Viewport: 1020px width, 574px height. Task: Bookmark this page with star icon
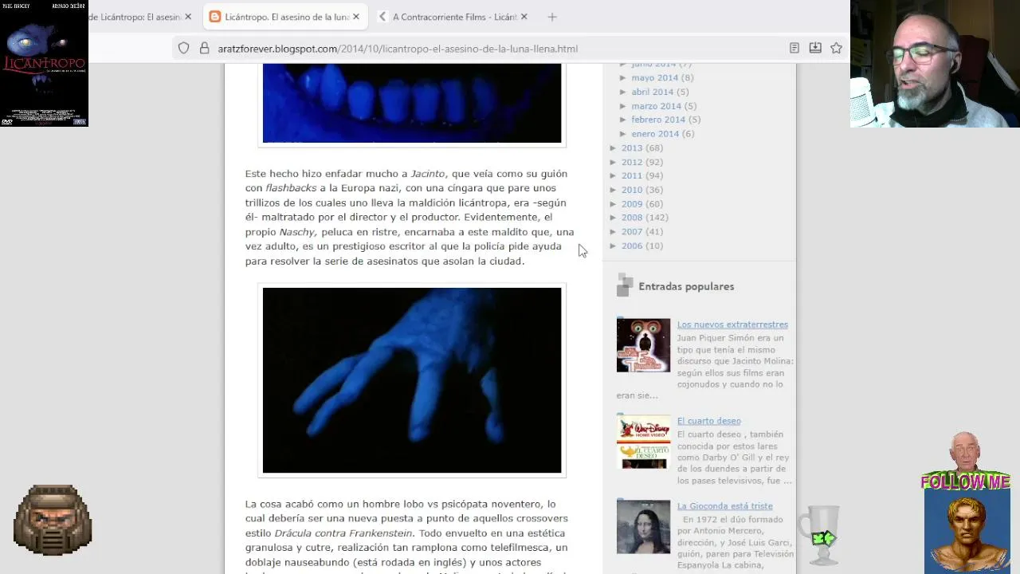[836, 49]
